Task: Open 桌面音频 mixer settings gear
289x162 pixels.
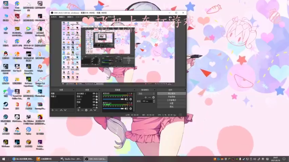Action: tap(130, 99)
